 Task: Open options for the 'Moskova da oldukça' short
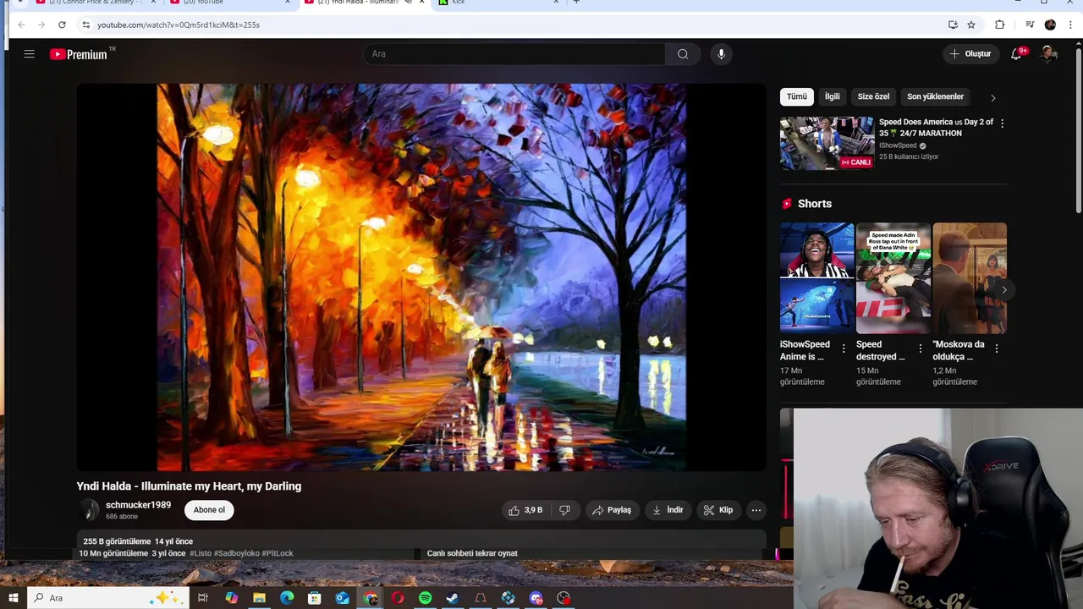997,348
